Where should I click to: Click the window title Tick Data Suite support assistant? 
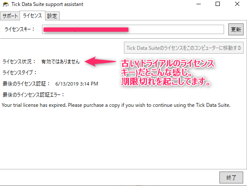click(47, 4)
